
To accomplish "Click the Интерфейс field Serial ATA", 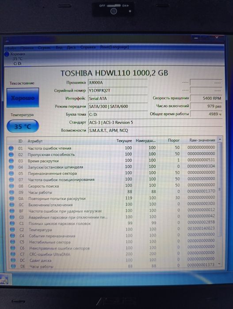I will 118,98.
